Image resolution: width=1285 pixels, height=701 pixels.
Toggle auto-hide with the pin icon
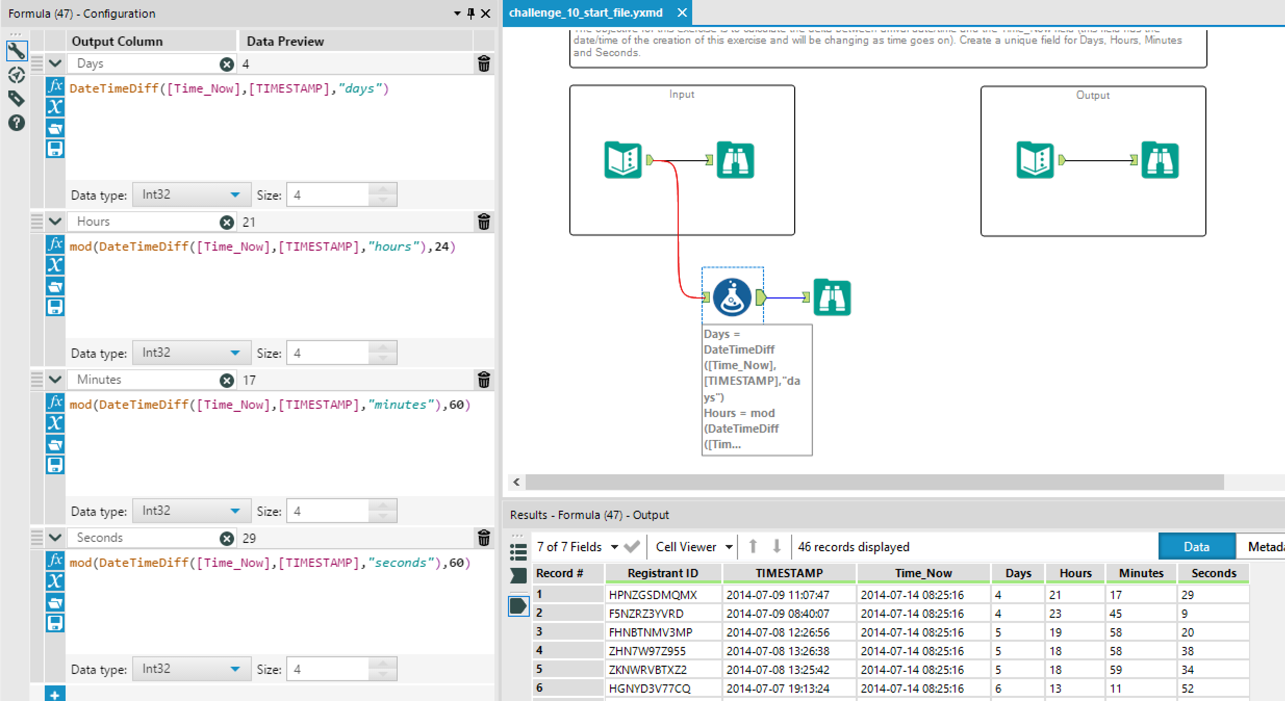pos(471,14)
